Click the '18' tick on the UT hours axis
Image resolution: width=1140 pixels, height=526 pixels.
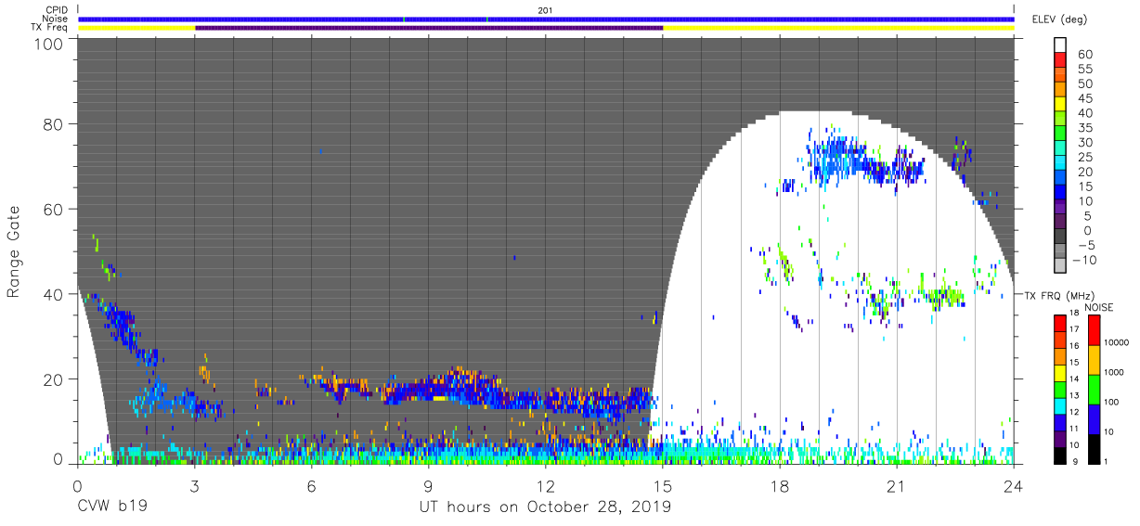779,485
